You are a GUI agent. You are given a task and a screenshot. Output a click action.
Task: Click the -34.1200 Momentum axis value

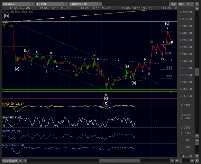click(x=186, y=156)
